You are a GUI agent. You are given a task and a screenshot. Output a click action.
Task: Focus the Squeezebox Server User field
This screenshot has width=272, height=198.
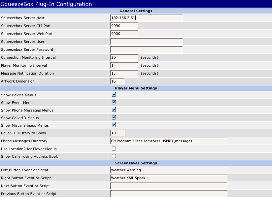147,42
